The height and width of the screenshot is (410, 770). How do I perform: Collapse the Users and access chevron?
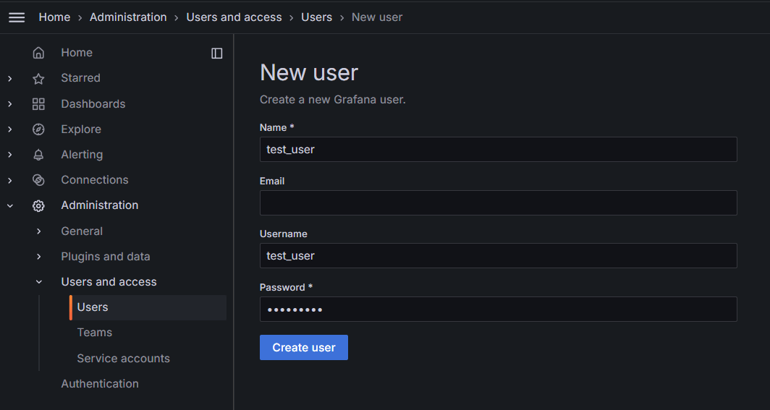pos(39,282)
